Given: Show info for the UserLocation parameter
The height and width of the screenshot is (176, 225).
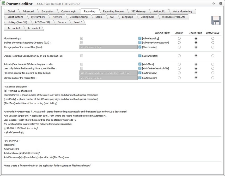Looking at the screenshot, I should (140, 47).
